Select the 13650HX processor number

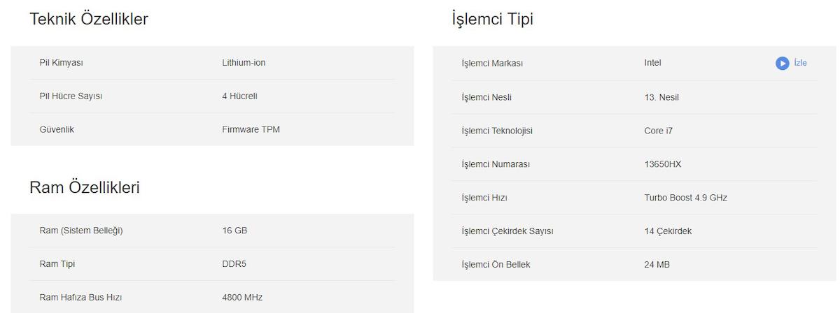coord(663,164)
